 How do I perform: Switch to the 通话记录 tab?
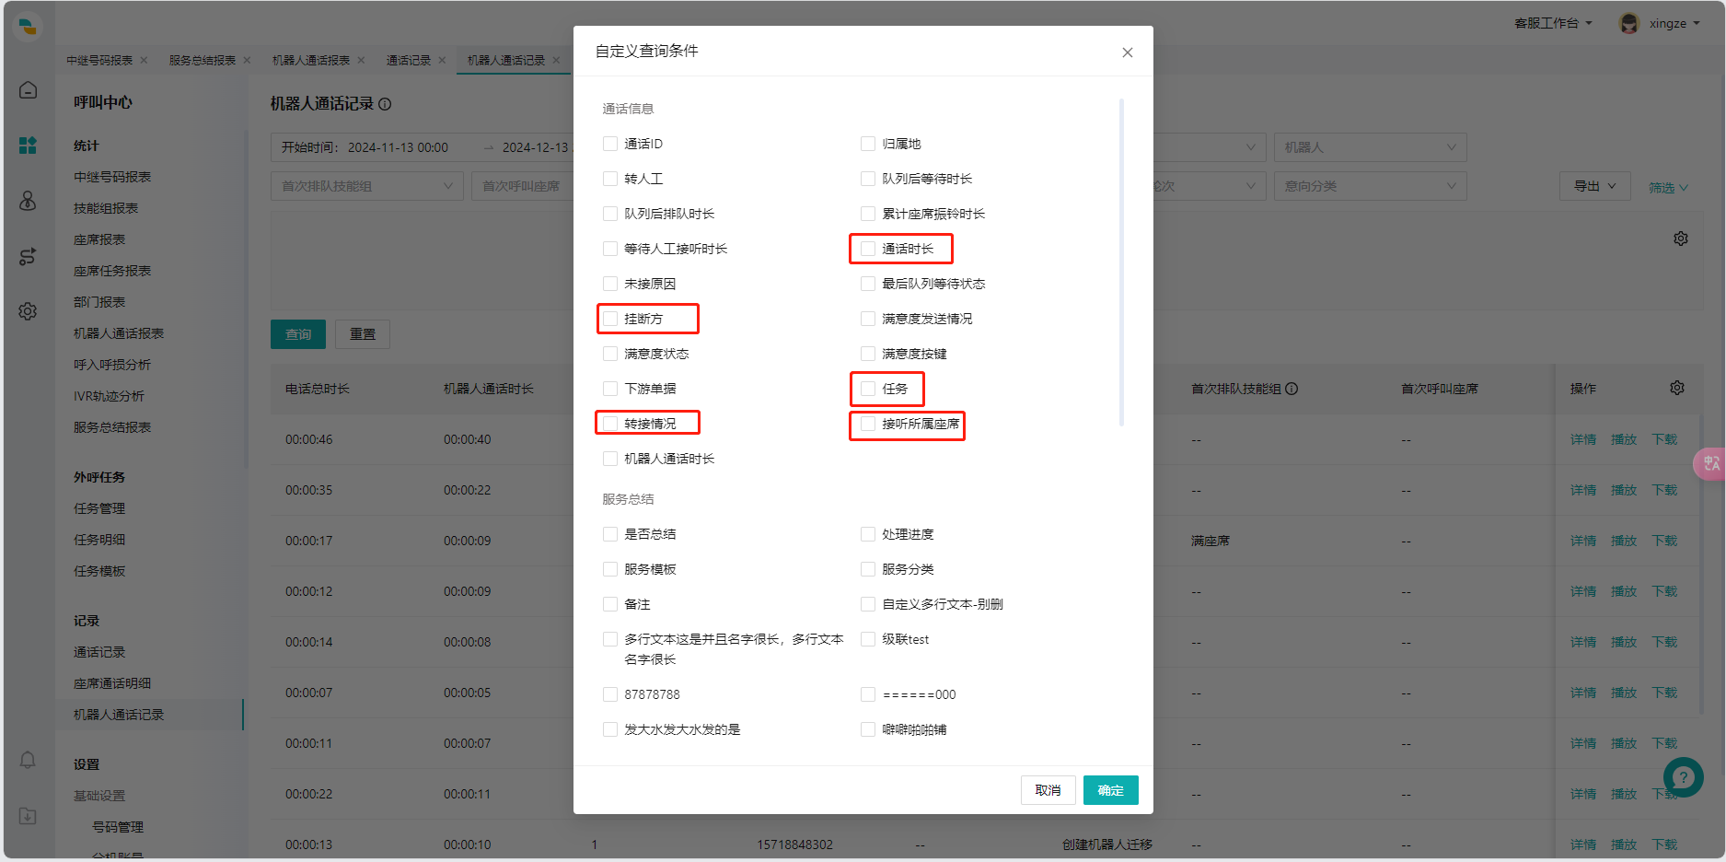[409, 60]
